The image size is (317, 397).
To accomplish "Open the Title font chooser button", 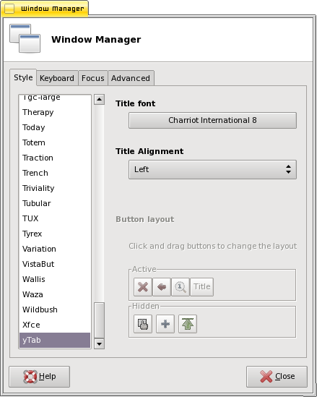I will point(212,120).
